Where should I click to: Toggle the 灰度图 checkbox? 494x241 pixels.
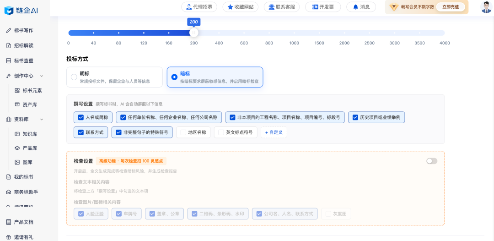pyautogui.click(x=328, y=214)
